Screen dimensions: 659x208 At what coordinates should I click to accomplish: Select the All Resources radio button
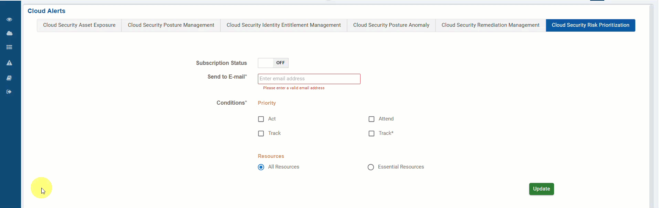[x=261, y=167]
